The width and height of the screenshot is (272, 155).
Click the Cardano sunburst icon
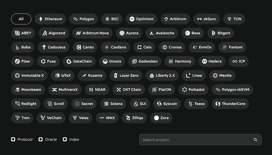(107, 47)
